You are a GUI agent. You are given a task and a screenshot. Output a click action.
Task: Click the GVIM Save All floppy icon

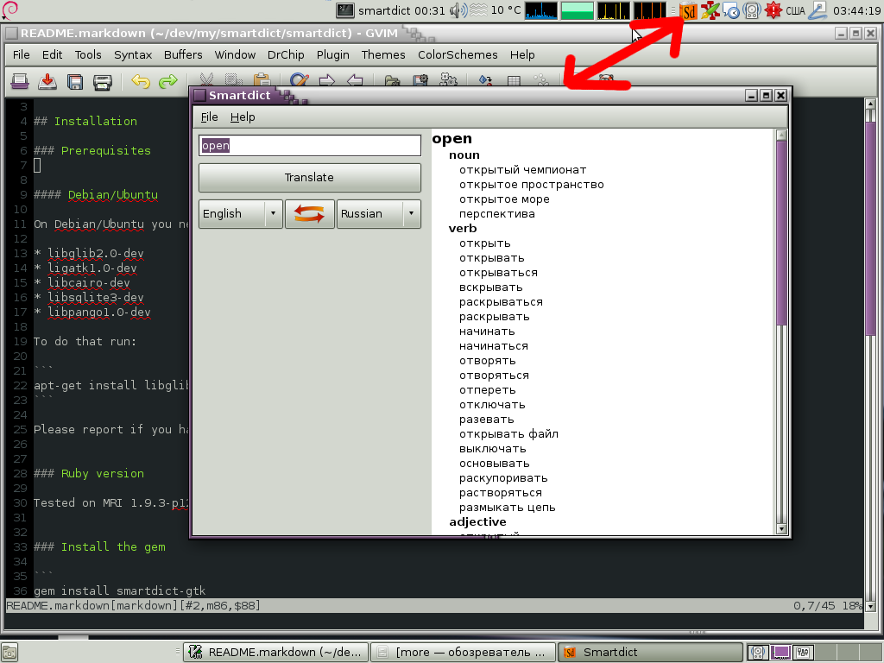(75, 82)
